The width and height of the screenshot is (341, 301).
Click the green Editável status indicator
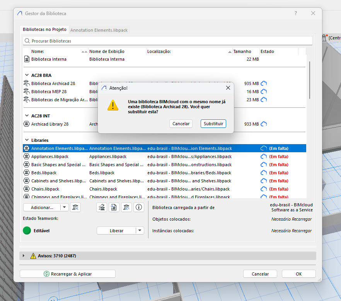pyautogui.click(x=27, y=231)
